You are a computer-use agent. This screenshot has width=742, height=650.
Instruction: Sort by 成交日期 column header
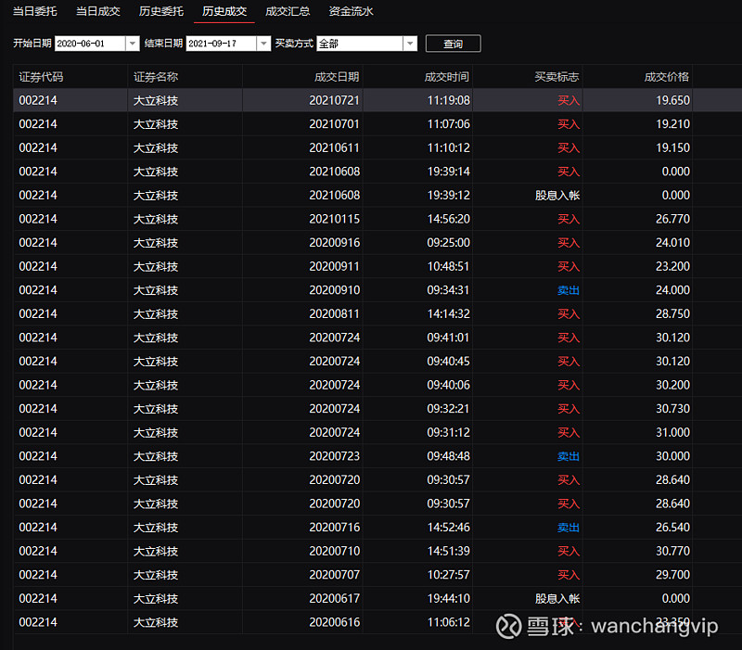[337, 77]
